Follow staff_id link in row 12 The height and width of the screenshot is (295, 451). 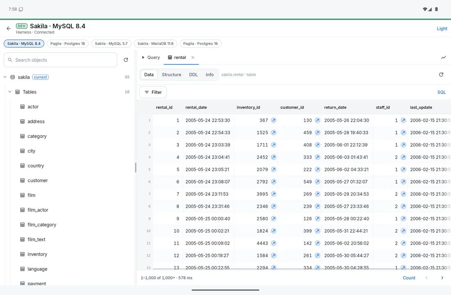[x=403, y=255]
